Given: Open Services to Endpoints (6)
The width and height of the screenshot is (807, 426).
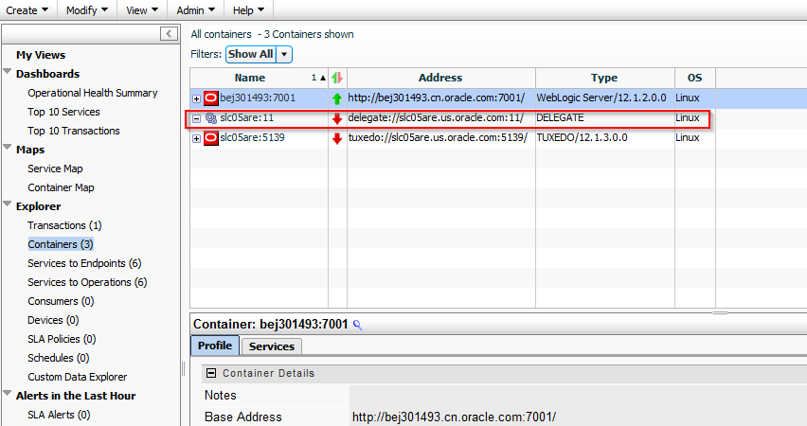Looking at the screenshot, I should (x=84, y=263).
